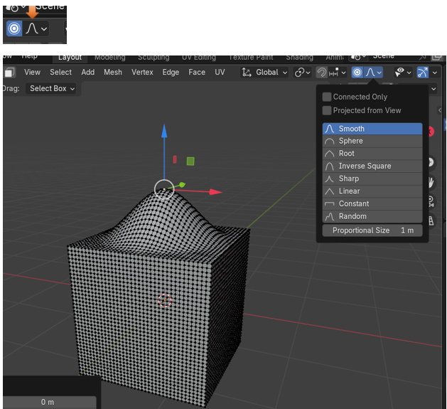Open the snapping options dropdown arrow

coord(343,72)
